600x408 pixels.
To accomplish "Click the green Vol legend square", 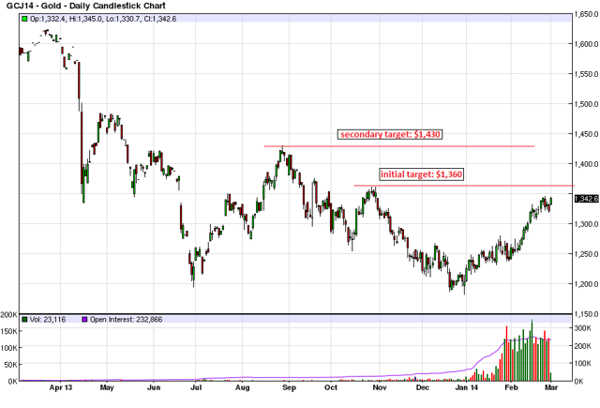I will [25, 319].
